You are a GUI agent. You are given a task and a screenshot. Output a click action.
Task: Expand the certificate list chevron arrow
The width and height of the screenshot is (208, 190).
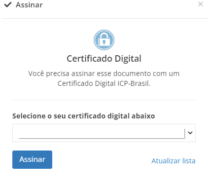tap(190, 133)
